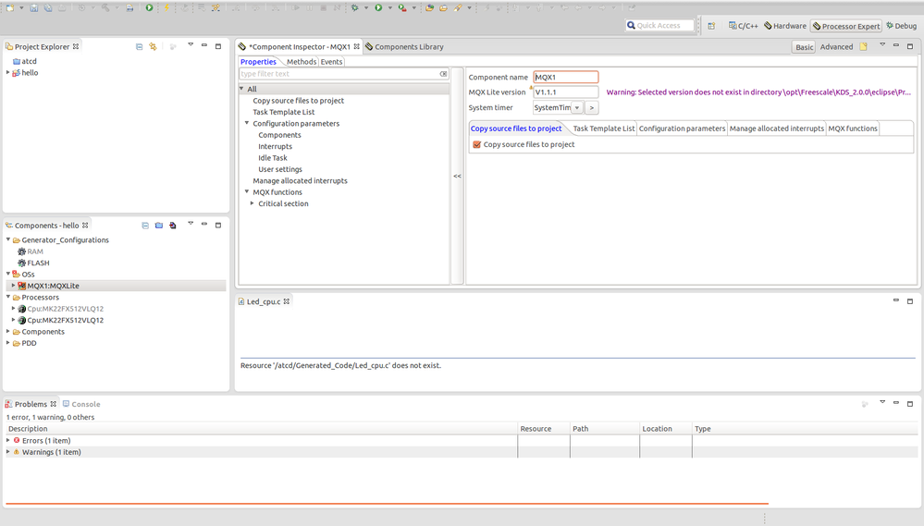This screenshot has height=526, width=924.
Task: Collapse the Configuration parameters tree node
Action: 247,123
